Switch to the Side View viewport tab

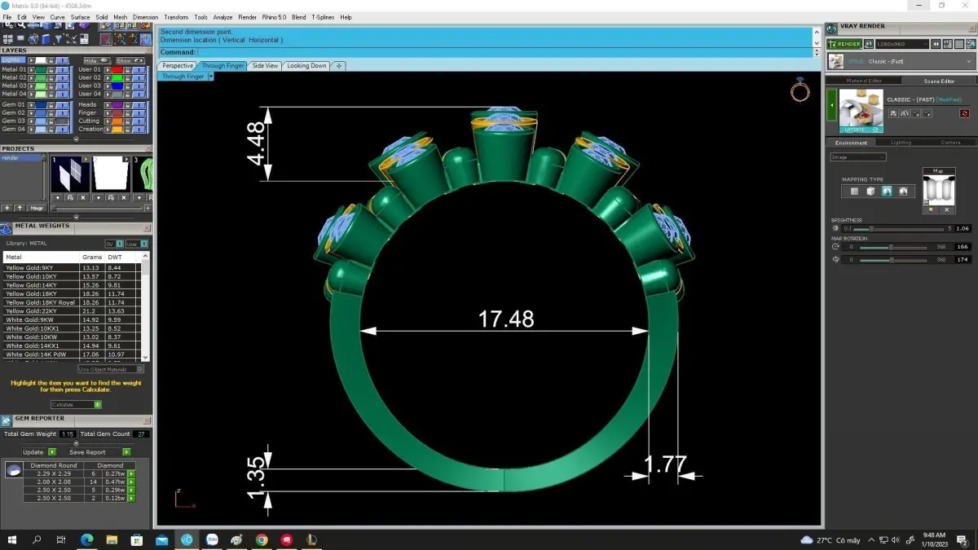click(265, 66)
